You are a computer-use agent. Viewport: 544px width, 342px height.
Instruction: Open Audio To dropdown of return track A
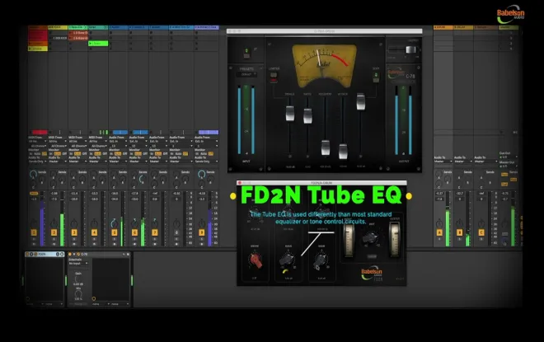(x=443, y=162)
